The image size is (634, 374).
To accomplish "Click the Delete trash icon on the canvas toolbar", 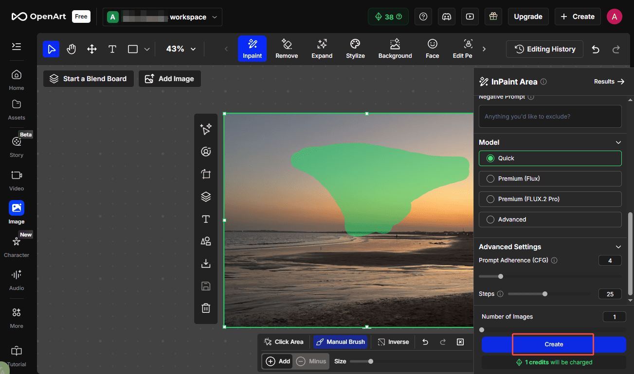I will (x=205, y=308).
